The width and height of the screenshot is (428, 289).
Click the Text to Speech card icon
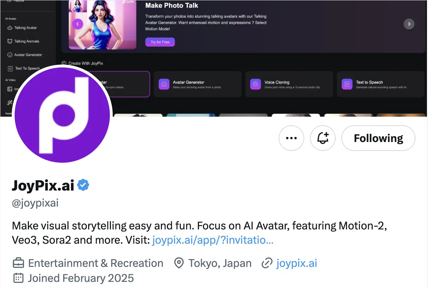click(x=347, y=84)
